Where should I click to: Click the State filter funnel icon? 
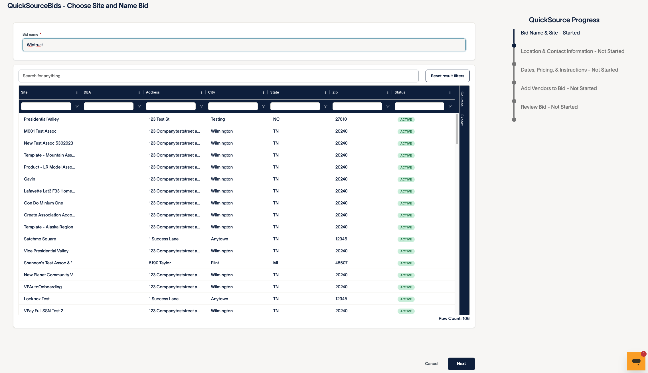point(326,106)
